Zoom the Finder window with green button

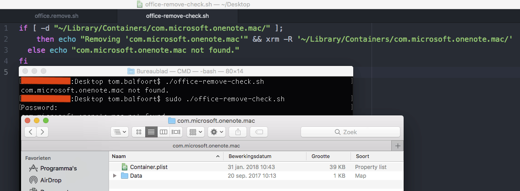(x=46, y=121)
